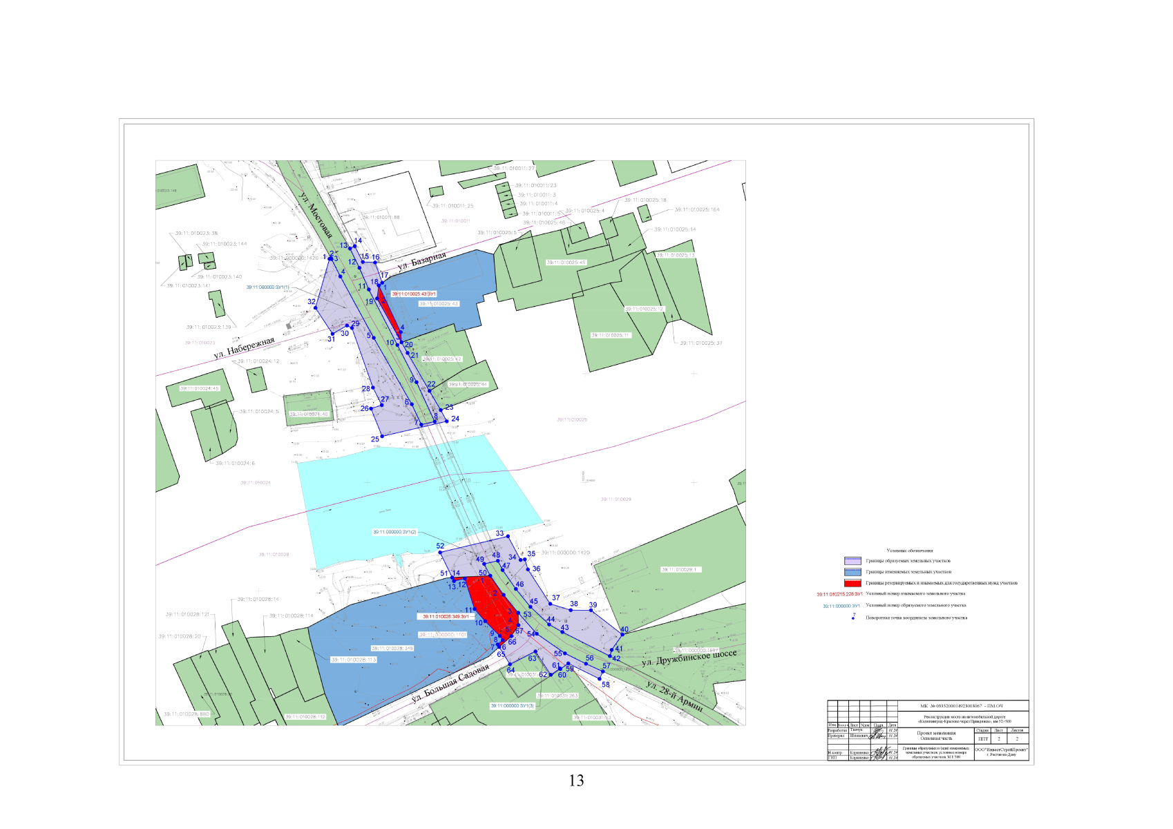The width and height of the screenshot is (1173, 829).
Task: Click the ул. Дружбинское шоссе road label
Action: point(689,658)
